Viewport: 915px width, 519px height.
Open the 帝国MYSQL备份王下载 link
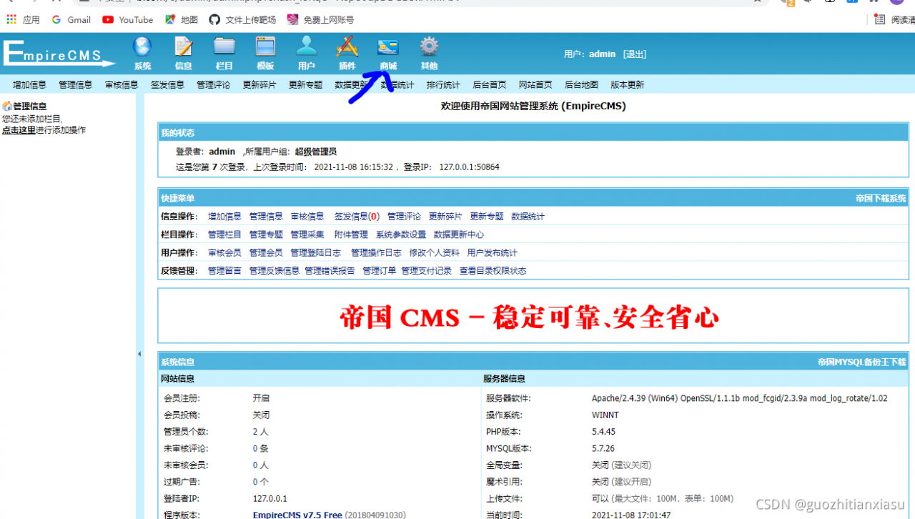pyautogui.click(x=861, y=362)
